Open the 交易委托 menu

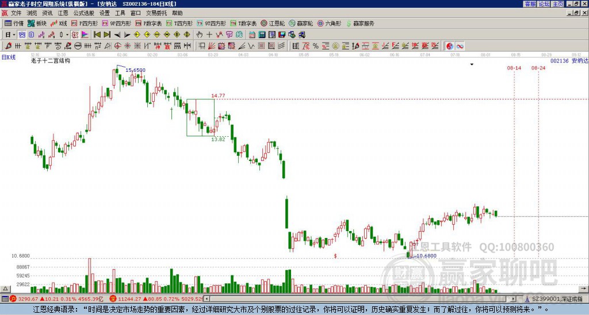click(x=156, y=13)
